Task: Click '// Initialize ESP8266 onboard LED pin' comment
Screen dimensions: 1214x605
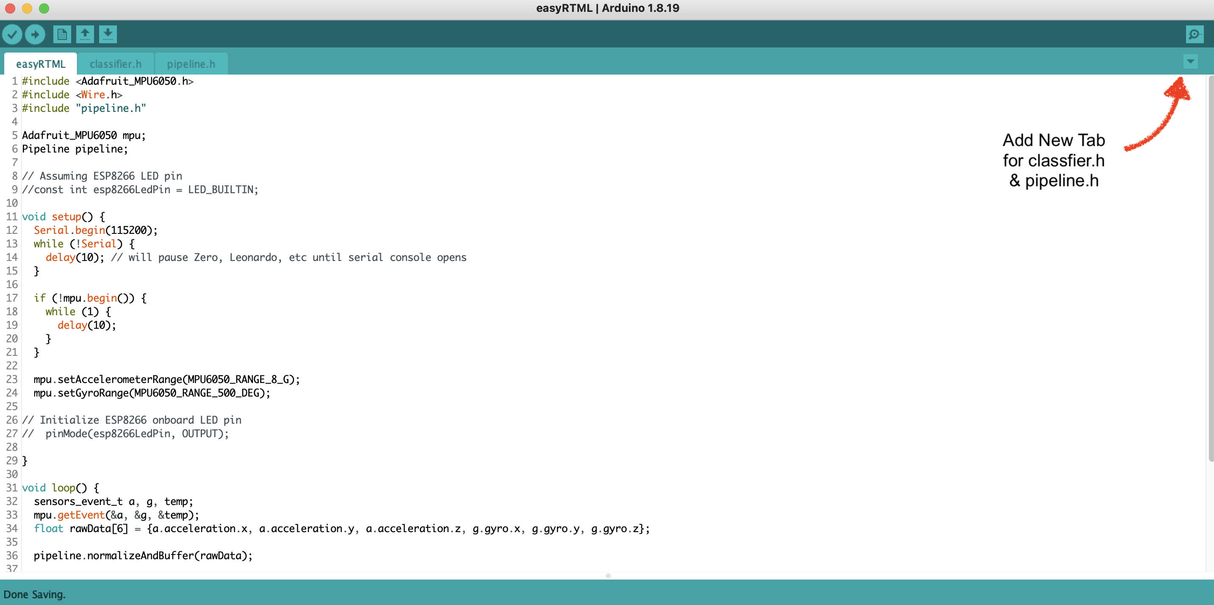Action: pyautogui.click(x=131, y=420)
